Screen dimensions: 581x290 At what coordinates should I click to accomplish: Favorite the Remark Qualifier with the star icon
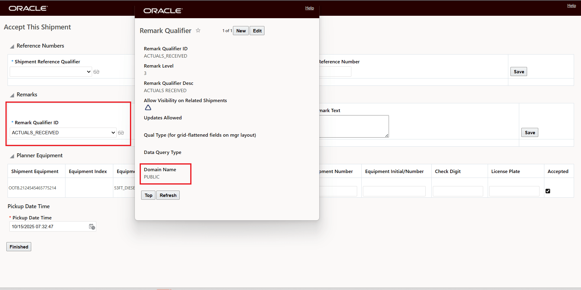click(198, 30)
